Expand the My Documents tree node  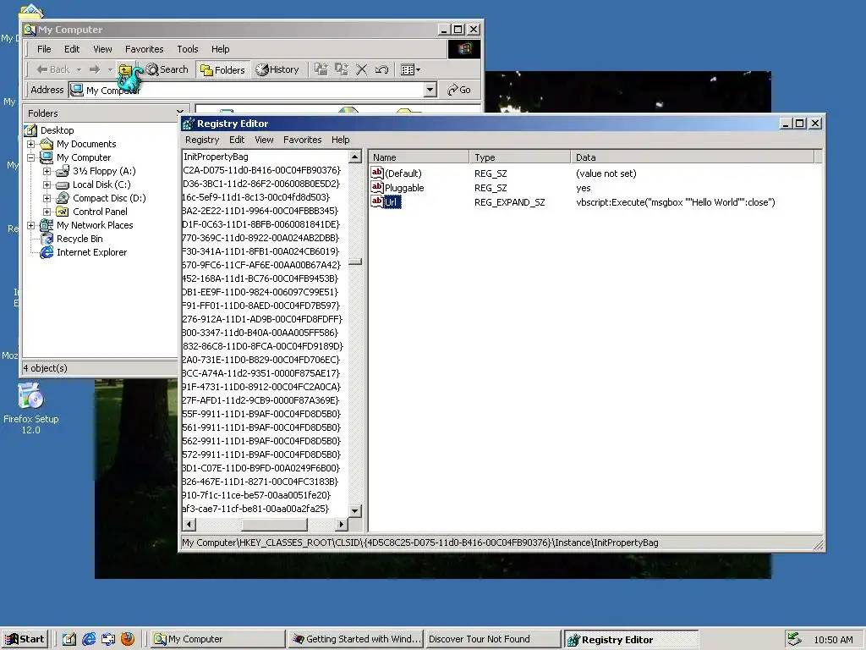point(31,144)
